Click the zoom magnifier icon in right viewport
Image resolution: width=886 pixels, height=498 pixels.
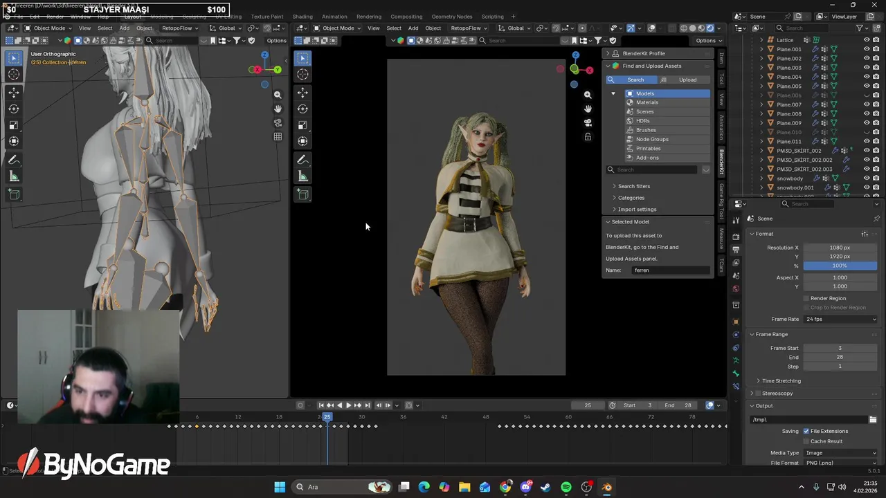588,95
